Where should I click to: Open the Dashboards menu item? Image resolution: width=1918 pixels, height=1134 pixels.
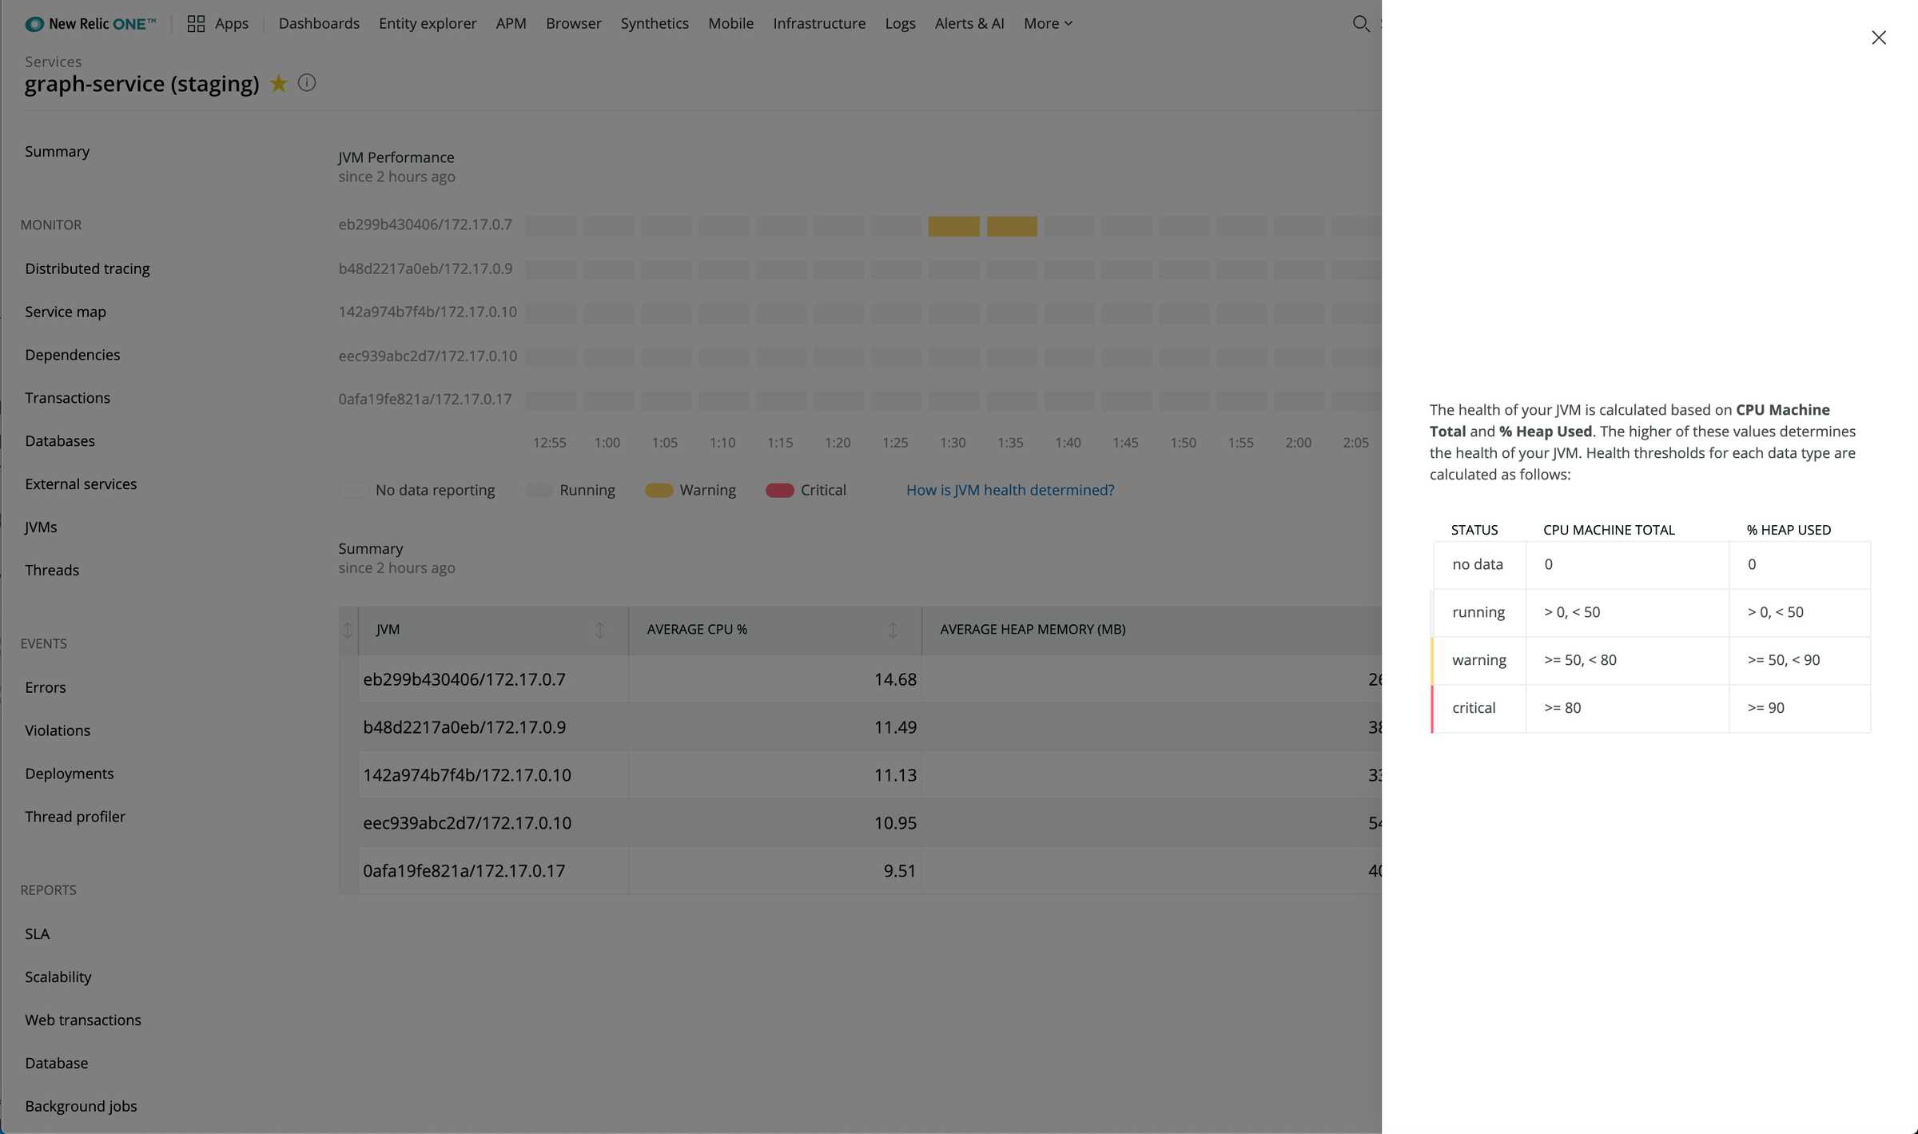[319, 23]
